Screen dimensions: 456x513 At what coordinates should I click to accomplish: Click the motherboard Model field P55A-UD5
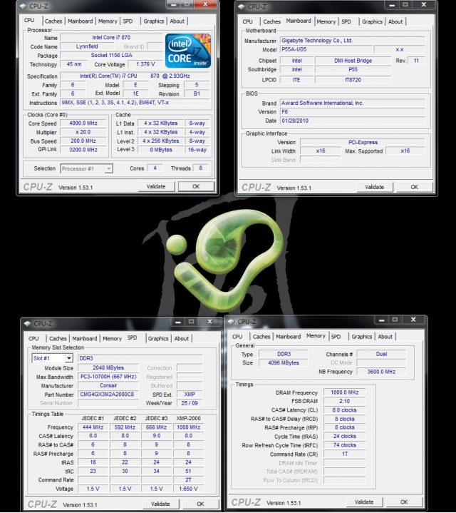tap(326, 49)
